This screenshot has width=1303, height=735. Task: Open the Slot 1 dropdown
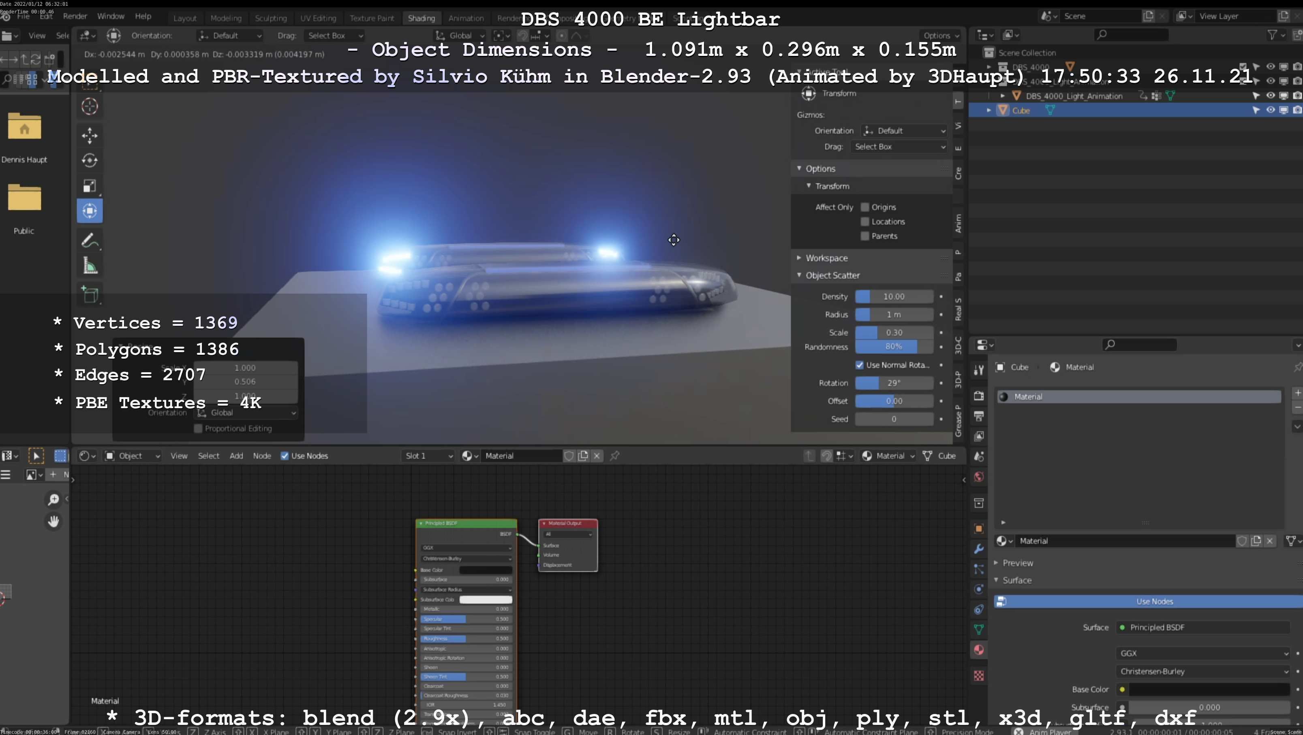[x=428, y=456]
